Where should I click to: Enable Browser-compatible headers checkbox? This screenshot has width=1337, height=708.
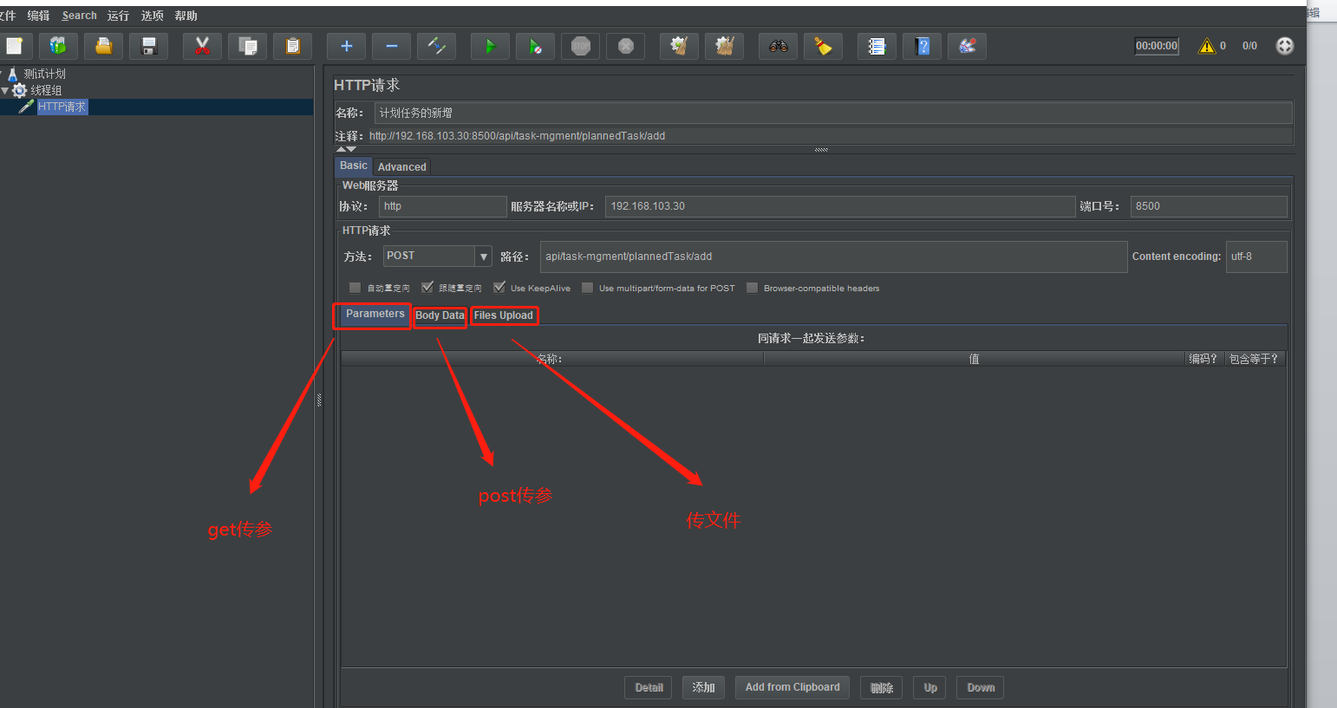(752, 288)
